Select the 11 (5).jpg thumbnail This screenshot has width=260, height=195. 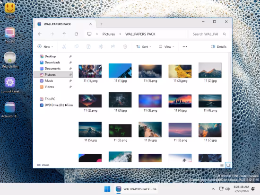pos(90,129)
